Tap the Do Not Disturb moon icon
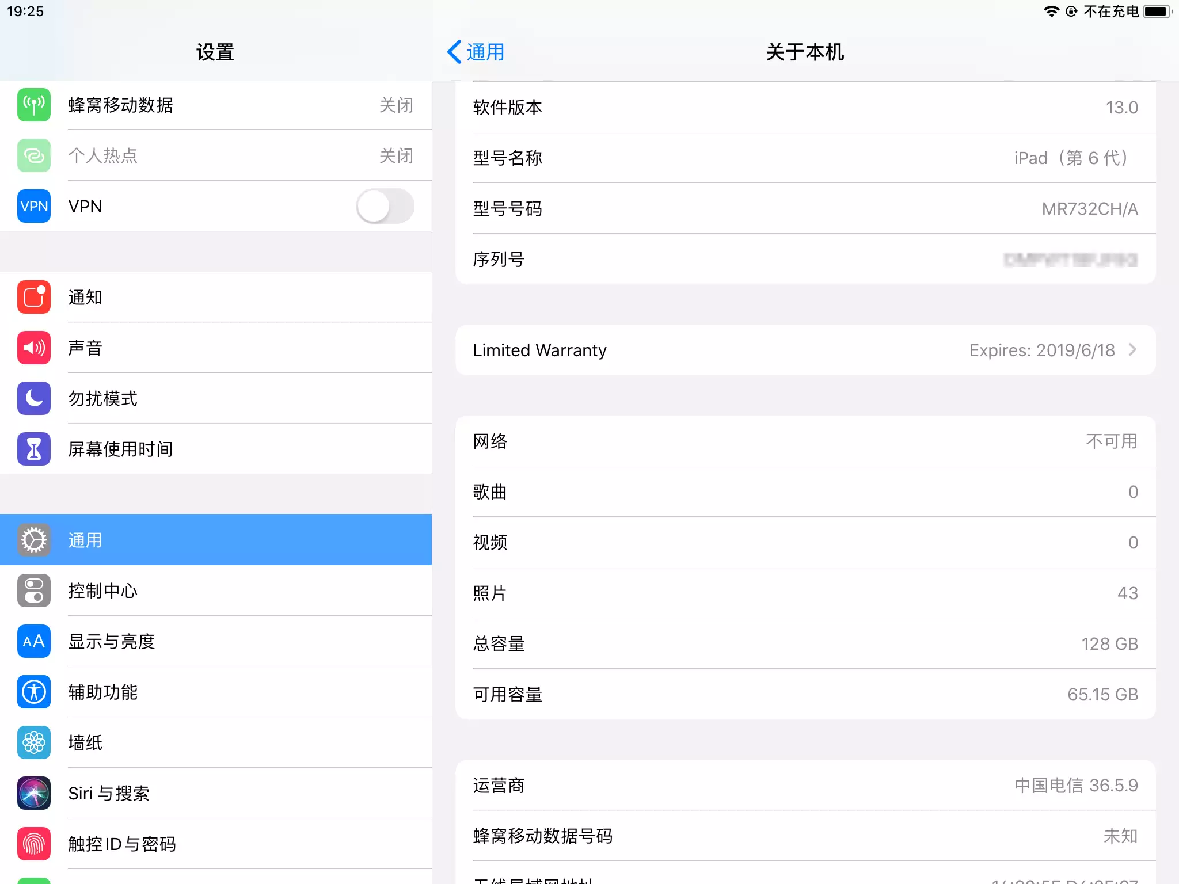 [x=34, y=398]
